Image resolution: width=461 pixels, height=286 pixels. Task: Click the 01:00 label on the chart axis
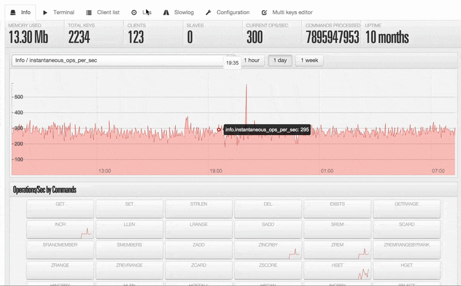click(327, 171)
